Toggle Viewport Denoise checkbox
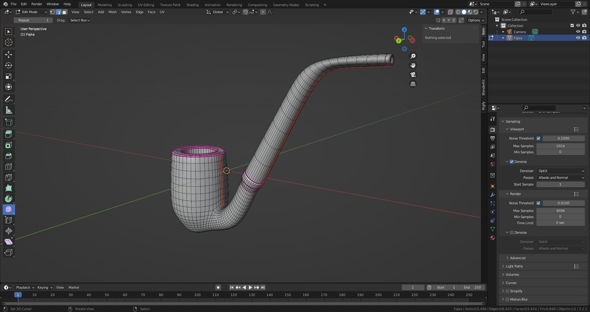Viewport: 590px width, 312px height. (x=512, y=162)
